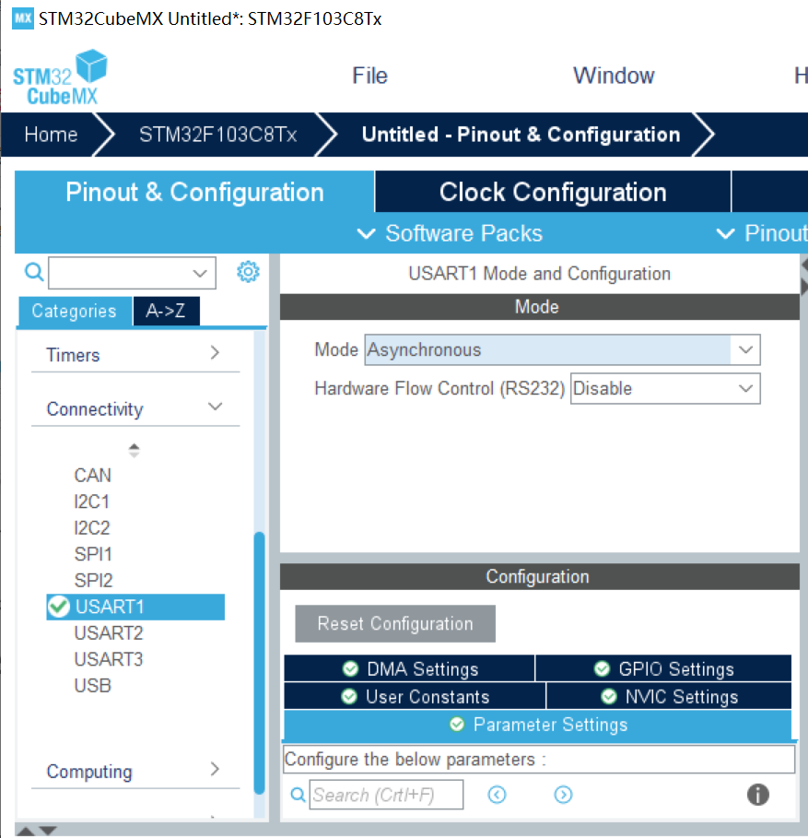This screenshot has width=808, height=838.
Task: Click the up arrow at the panel bottom
Action: click(25, 831)
